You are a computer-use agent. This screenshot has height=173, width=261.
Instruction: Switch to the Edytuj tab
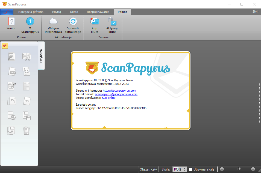pos(57,12)
